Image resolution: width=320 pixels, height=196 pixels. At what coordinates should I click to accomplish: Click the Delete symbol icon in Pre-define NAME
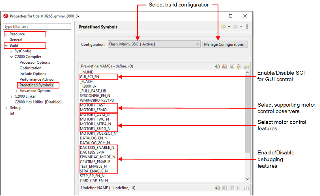(x=225, y=66)
